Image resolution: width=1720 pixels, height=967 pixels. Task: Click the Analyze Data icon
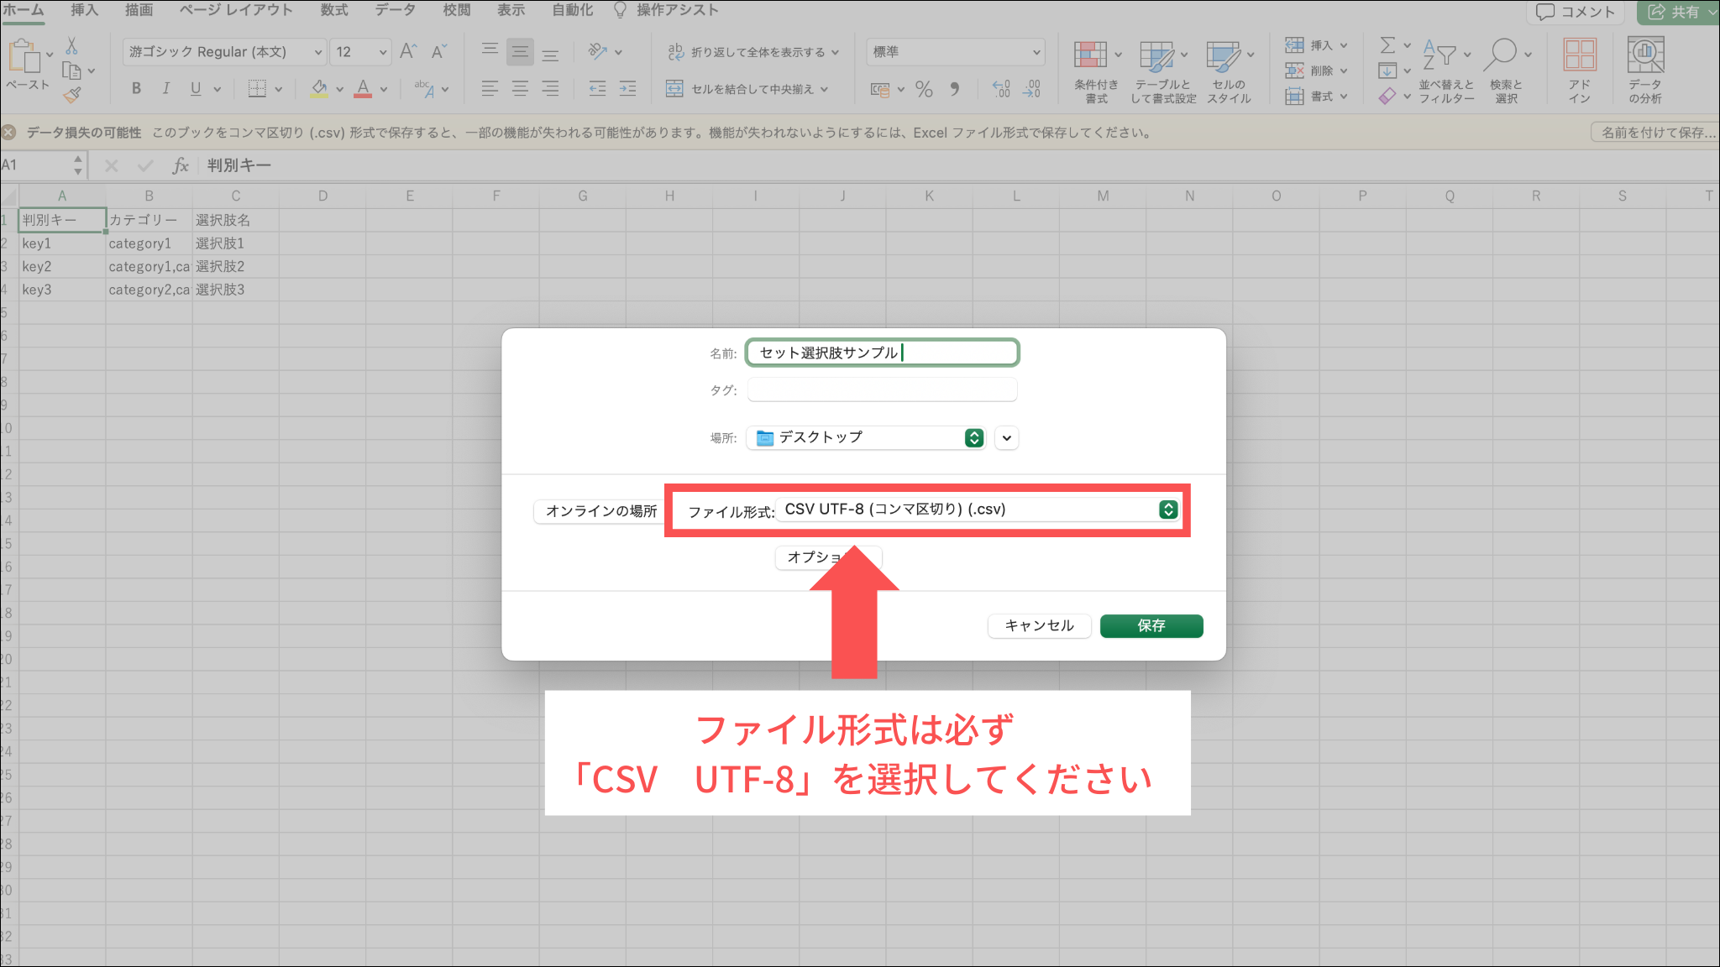click(x=1644, y=55)
